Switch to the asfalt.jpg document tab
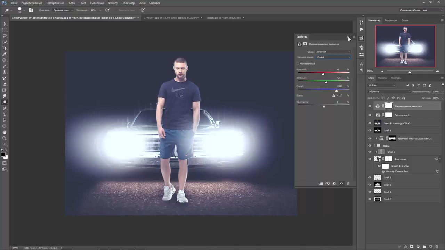Image resolution: width=445 pixels, height=250 pixels. (x=224, y=18)
